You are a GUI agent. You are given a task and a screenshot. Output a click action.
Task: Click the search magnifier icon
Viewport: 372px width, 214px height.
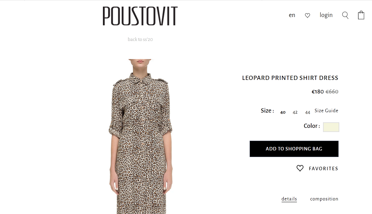(x=345, y=15)
